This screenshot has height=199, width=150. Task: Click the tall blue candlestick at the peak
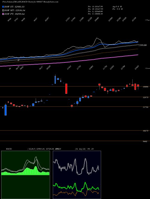[x=55, y=80]
